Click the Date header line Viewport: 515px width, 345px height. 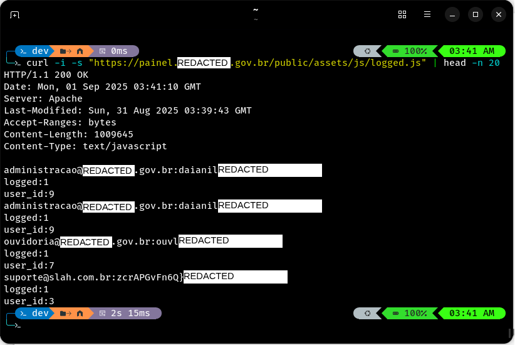(x=102, y=87)
